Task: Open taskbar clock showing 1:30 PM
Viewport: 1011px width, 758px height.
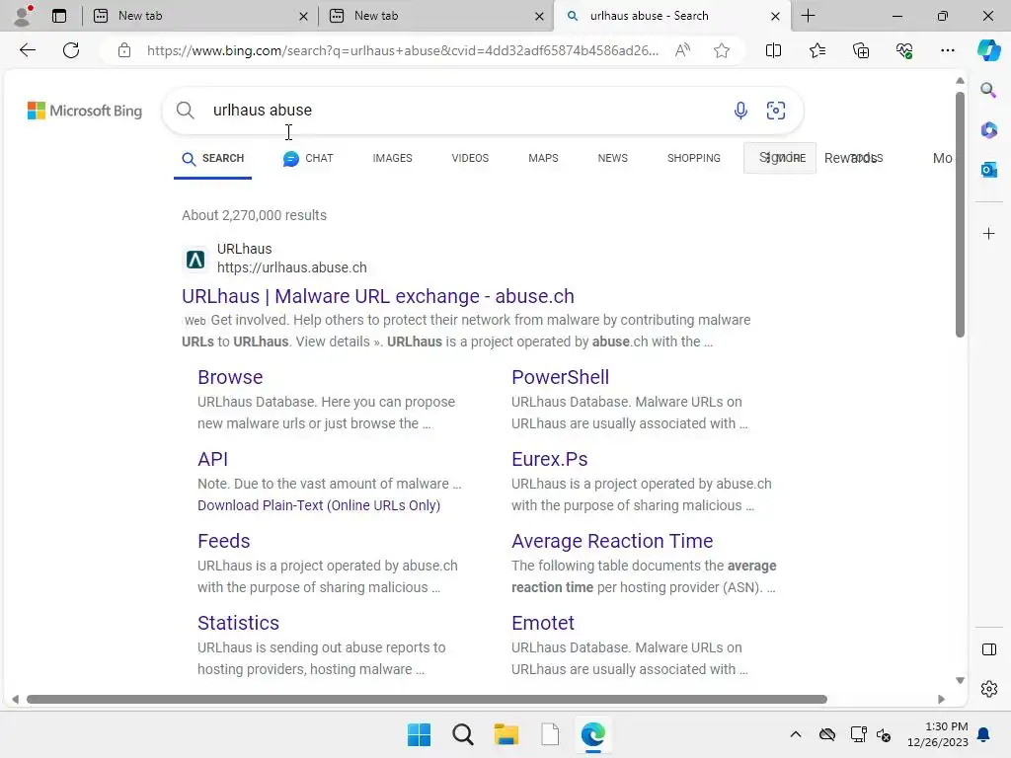Action: point(937,734)
